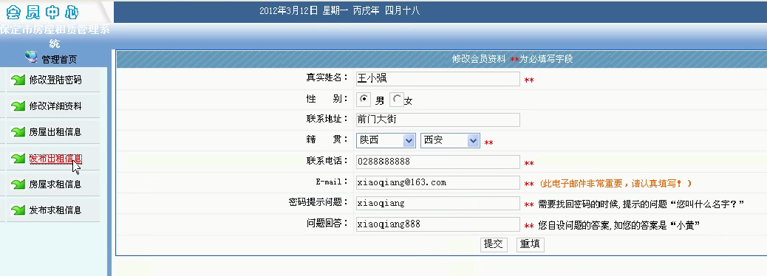767x276 pixels.
Task: Click the 联系电话 field containing 0288888888
Action: pos(437,162)
